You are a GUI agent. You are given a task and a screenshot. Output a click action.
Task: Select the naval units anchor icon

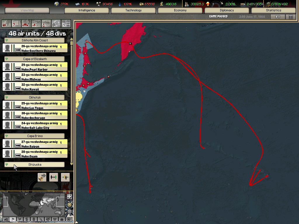click(46, 23)
